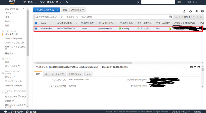Open the サポート dropdown menu
This screenshot has width=206, height=113.
(x=192, y=2)
